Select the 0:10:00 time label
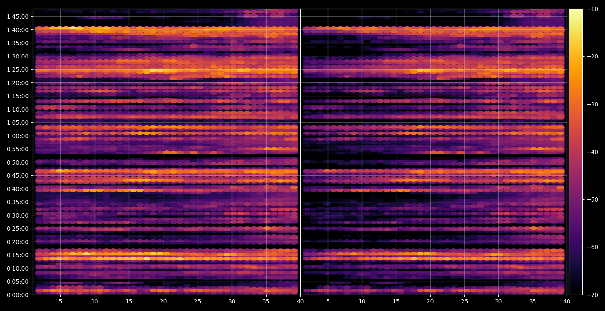This screenshot has width=605, height=311. click(18, 268)
